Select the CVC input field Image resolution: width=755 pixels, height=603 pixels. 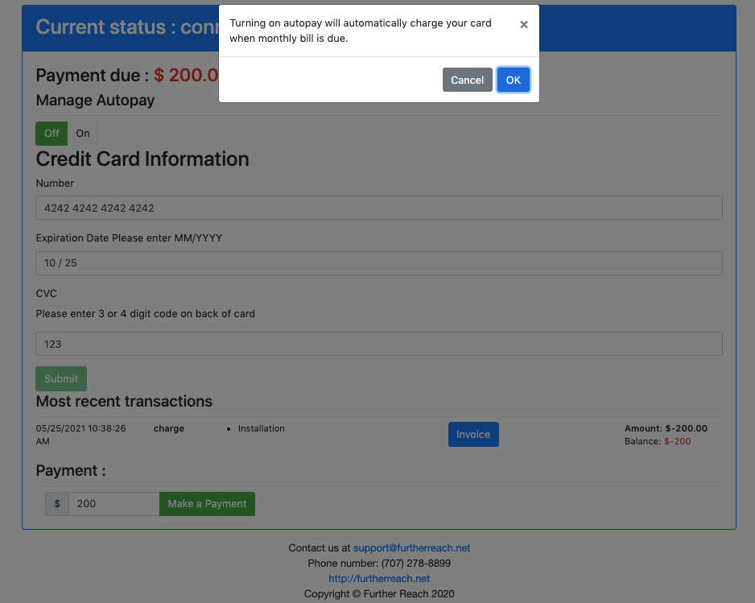(x=378, y=344)
